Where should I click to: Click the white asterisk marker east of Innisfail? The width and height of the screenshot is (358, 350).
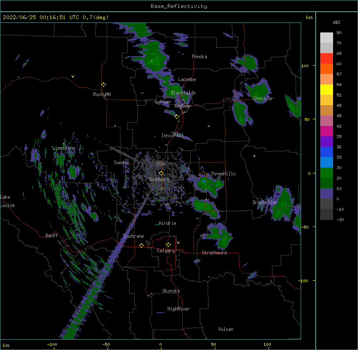[x=208, y=126]
